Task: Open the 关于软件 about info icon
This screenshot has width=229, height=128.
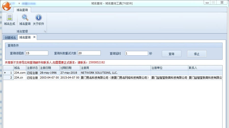Action: [38, 20]
